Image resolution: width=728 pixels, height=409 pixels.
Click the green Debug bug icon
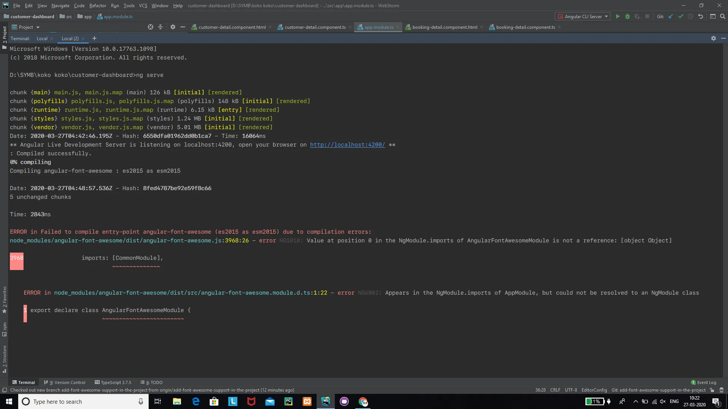tap(628, 17)
